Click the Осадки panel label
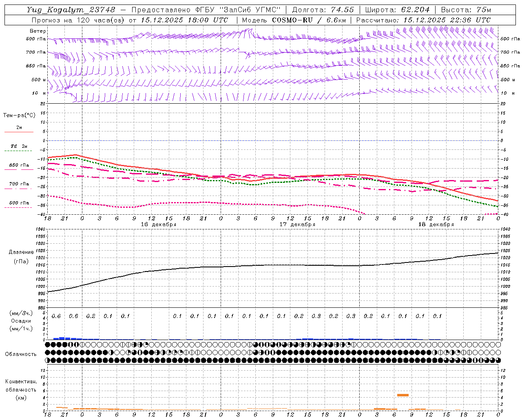The height and width of the screenshot is (418, 522). (21, 321)
